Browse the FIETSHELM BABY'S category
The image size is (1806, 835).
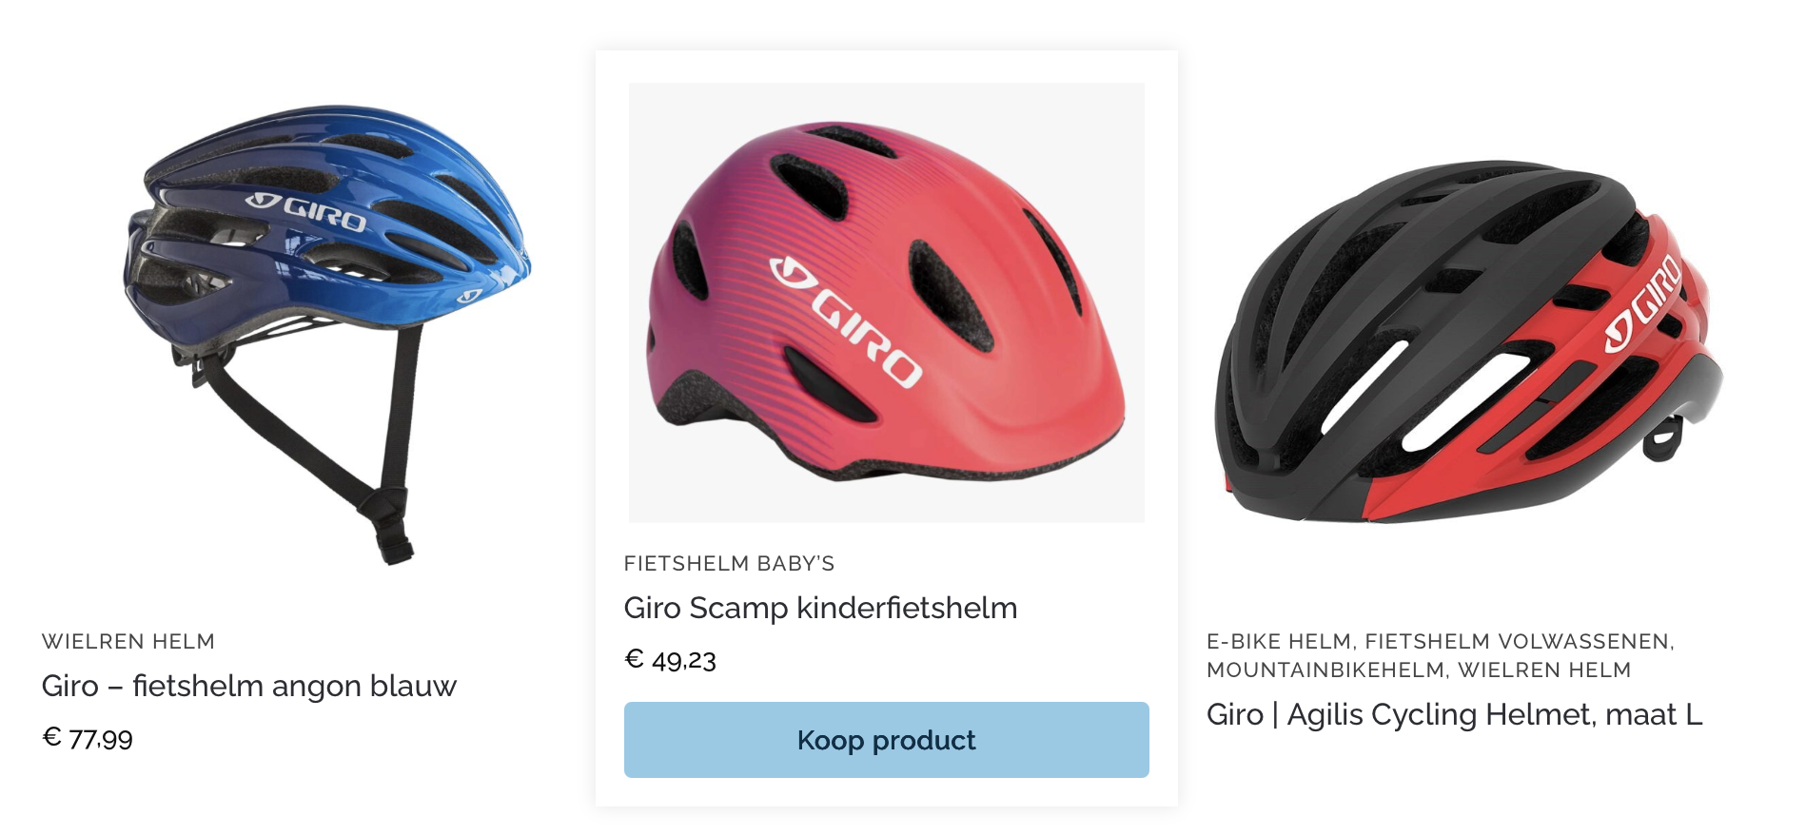728,563
